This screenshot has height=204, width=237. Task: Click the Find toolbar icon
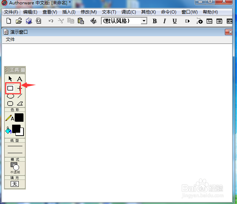point(94,21)
